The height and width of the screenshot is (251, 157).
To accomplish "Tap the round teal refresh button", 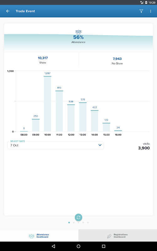I will tap(78, 217).
